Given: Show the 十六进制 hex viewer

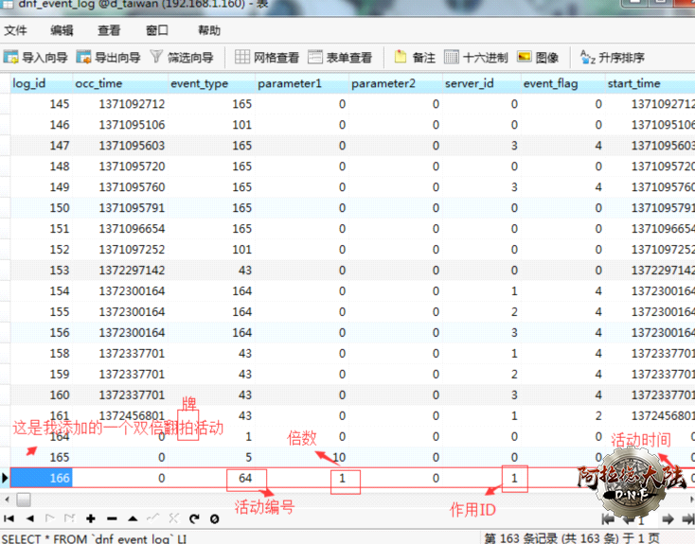Looking at the screenshot, I should point(476,58).
